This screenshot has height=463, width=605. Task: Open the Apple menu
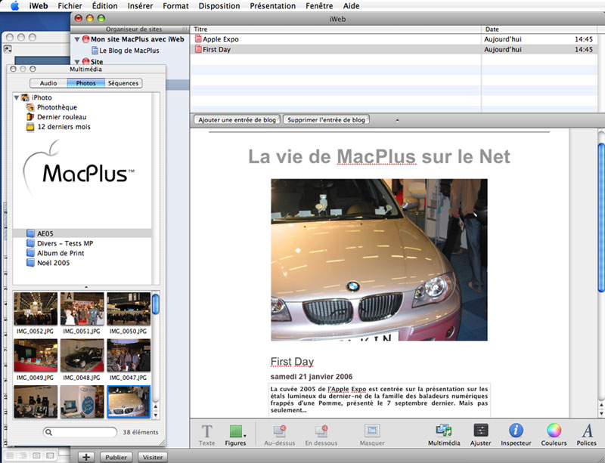[x=14, y=6]
